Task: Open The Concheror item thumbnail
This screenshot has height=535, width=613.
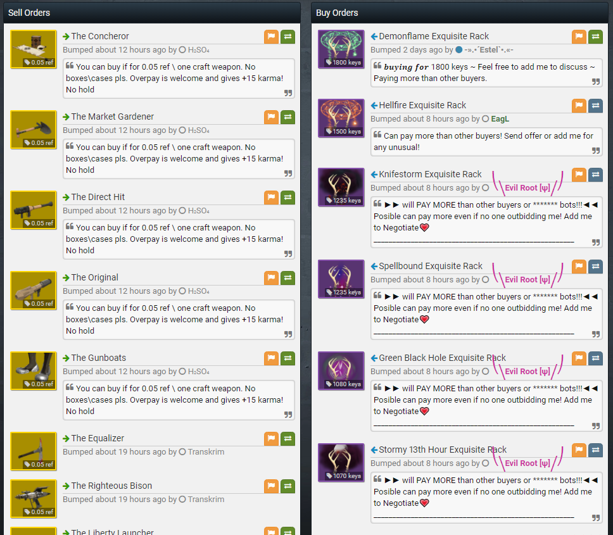Action: [34, 49]
